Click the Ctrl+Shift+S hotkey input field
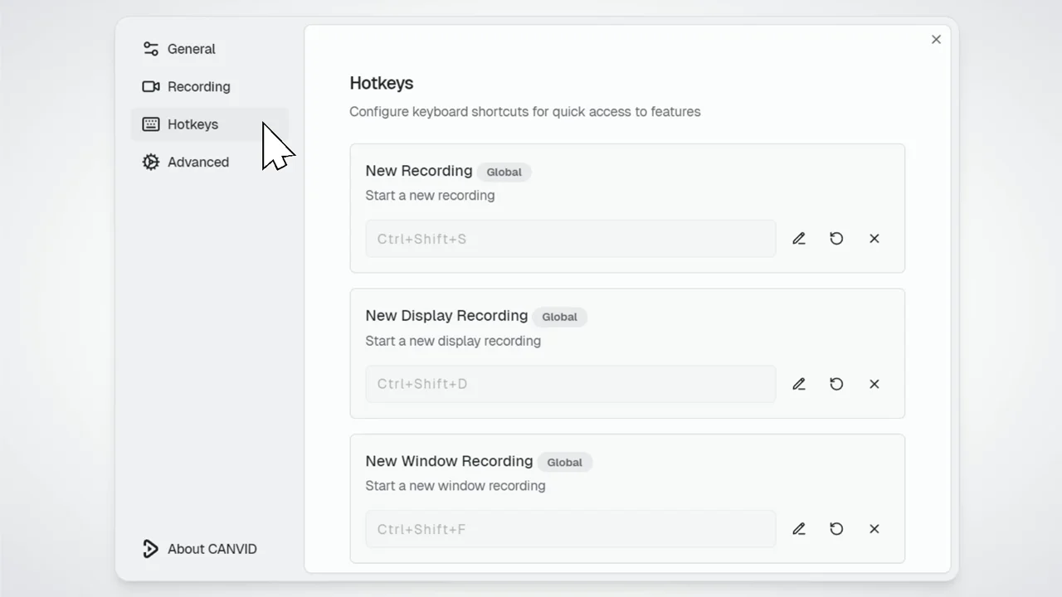The height and width of the screenshot is (597, 1062). [x=570, y=238]
